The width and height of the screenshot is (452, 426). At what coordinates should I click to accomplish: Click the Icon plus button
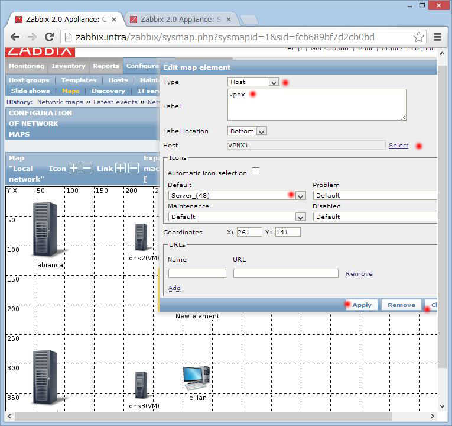point(74,168)
